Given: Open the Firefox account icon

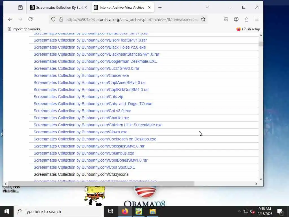Looking at the screenshot, I should pos(236,19).
